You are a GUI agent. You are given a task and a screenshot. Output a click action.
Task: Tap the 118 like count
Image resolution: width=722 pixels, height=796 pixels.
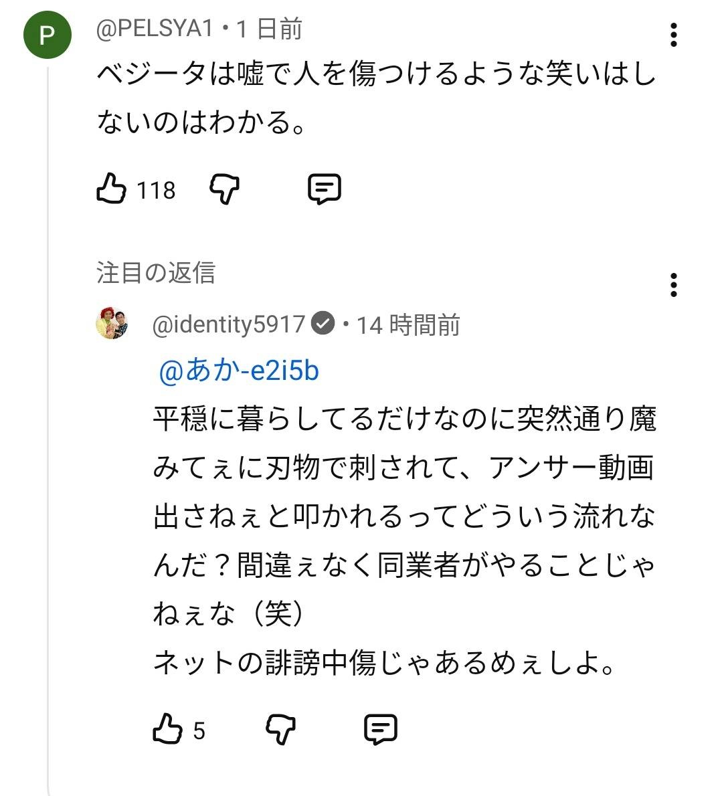(x=156, y=191)
